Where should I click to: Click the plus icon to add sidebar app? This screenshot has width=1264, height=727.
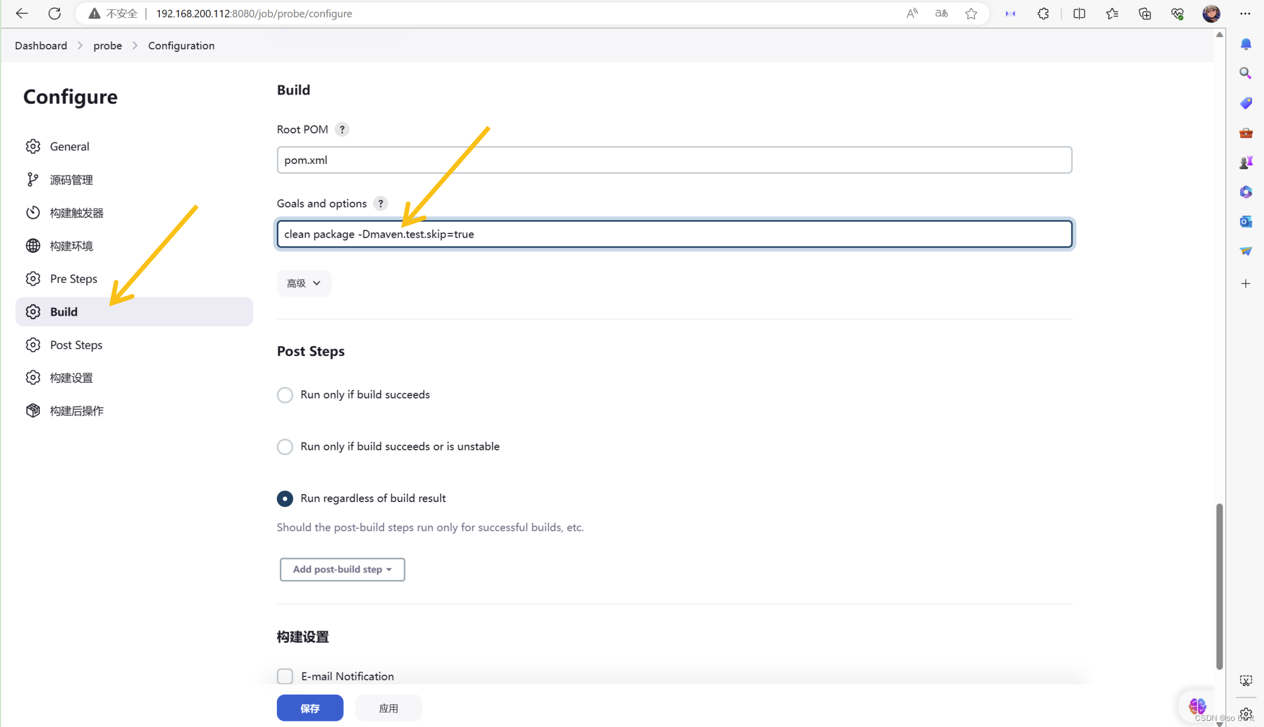pos(1246,283)
